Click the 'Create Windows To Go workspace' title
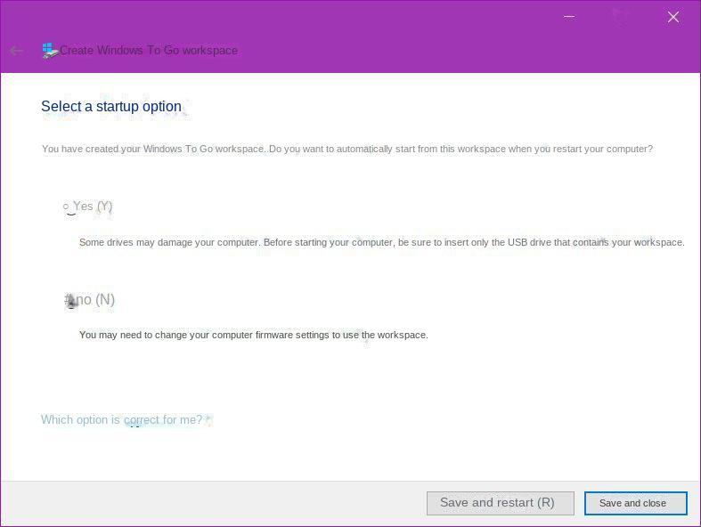 coord(149,50)
